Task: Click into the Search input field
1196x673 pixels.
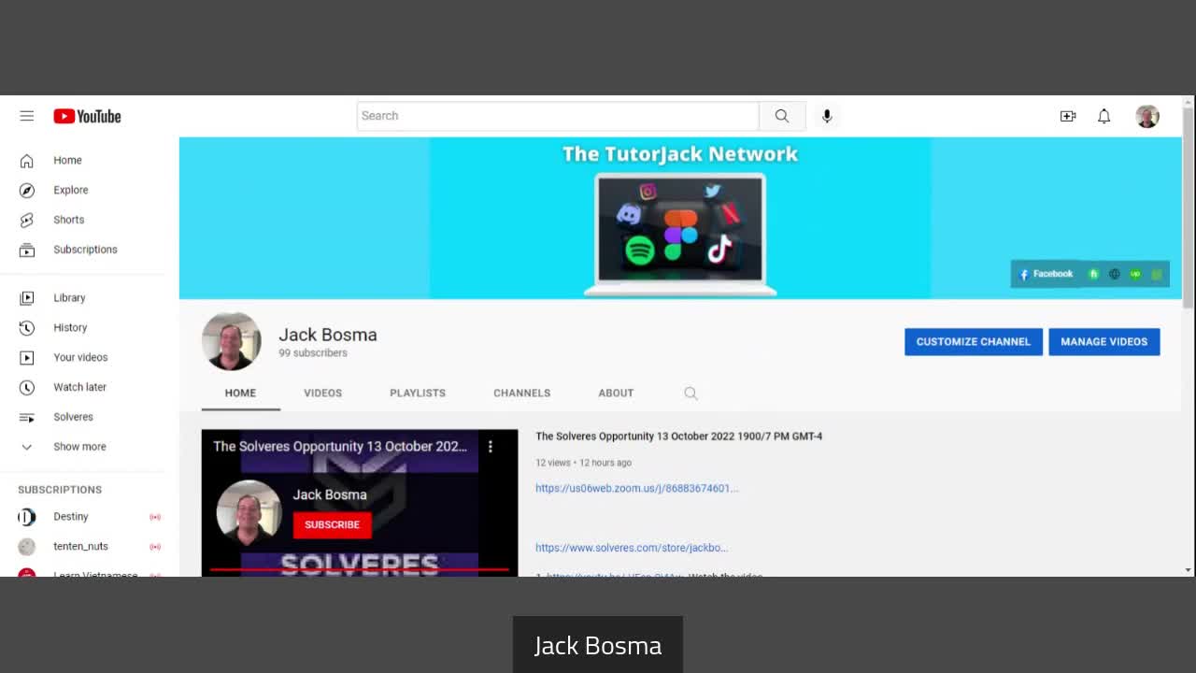Action: point(558,116)
